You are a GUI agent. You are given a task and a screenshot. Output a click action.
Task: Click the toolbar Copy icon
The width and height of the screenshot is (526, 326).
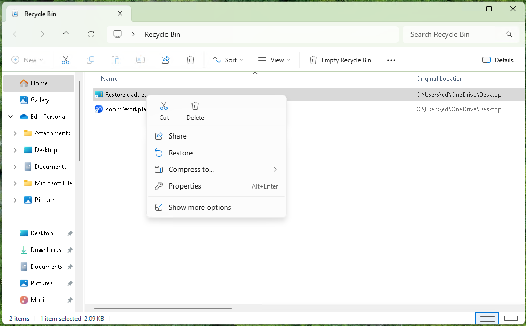[x=91, y=60]
